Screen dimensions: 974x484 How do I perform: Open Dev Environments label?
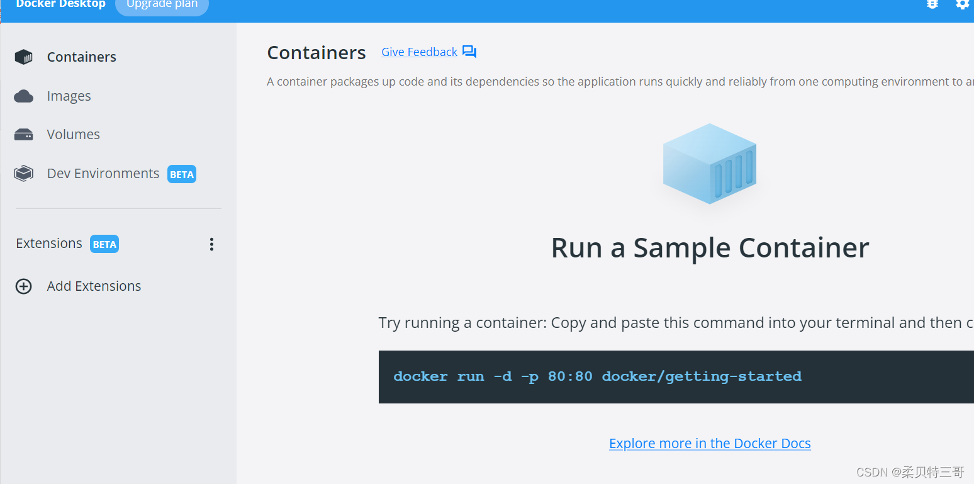coord(103,174)
